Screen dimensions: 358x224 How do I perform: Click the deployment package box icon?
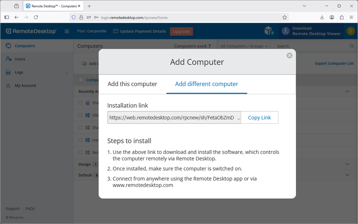pyautogui.click(x=269, y=31)
